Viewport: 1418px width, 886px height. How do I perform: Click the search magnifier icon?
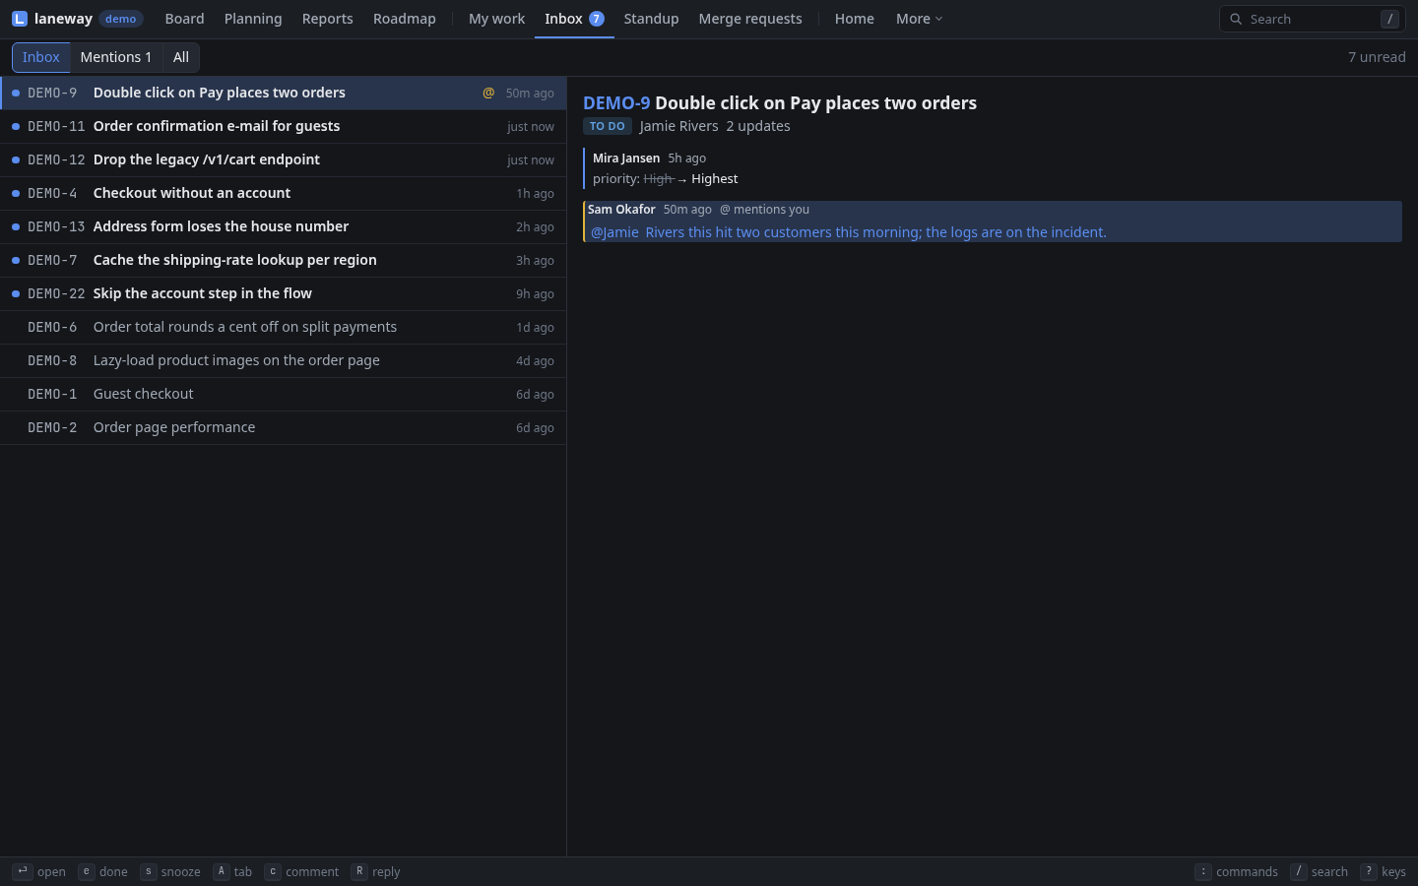tap(1236, 19)
